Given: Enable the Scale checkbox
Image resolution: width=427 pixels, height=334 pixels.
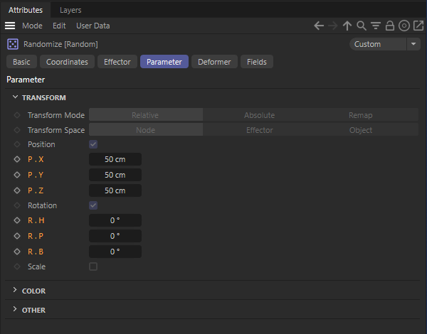Looking at the screenshot, I should [93, 266].
